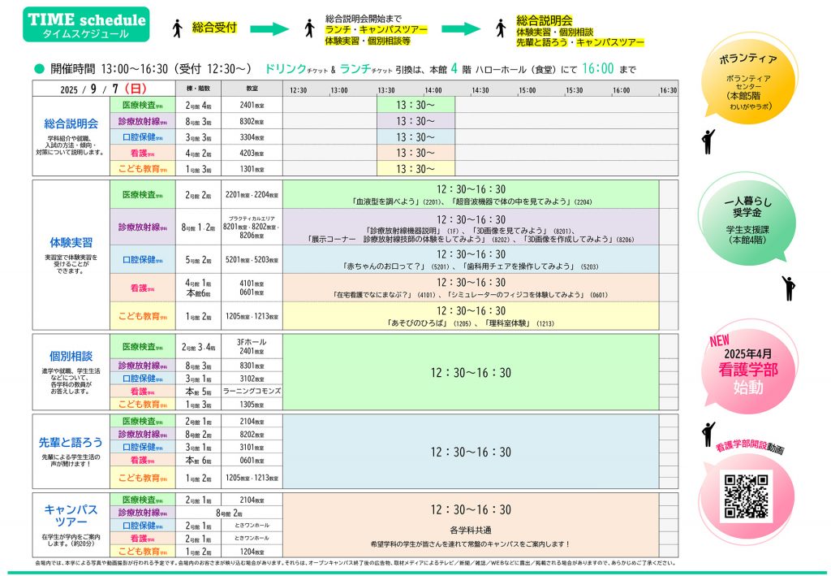Click the 2201教室・2204教室 cell

tap(252, 195)
